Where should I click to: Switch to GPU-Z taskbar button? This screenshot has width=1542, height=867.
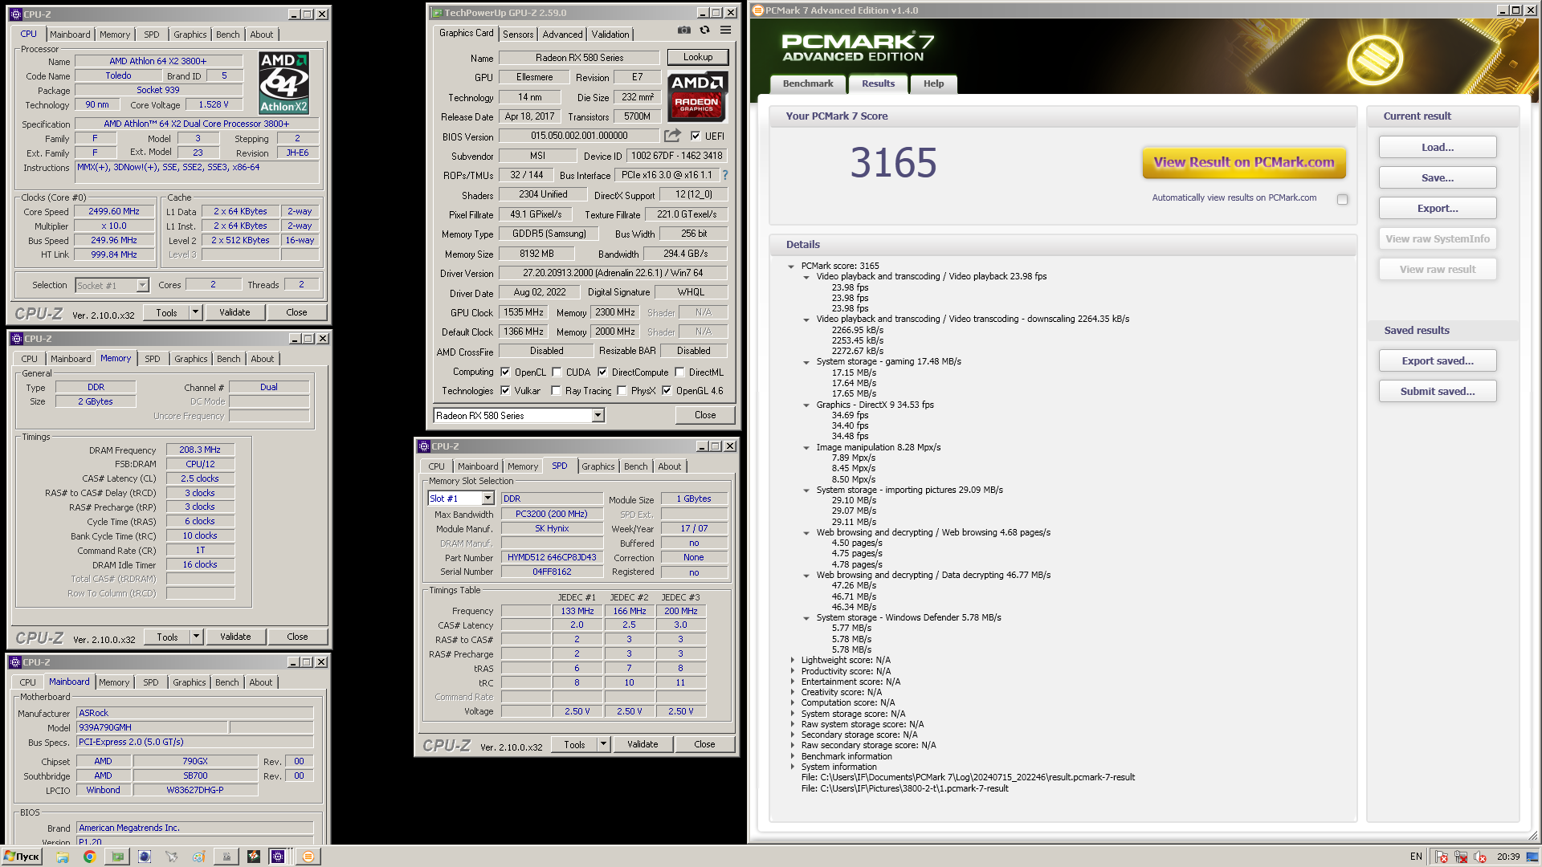click(x=118, y=857)
